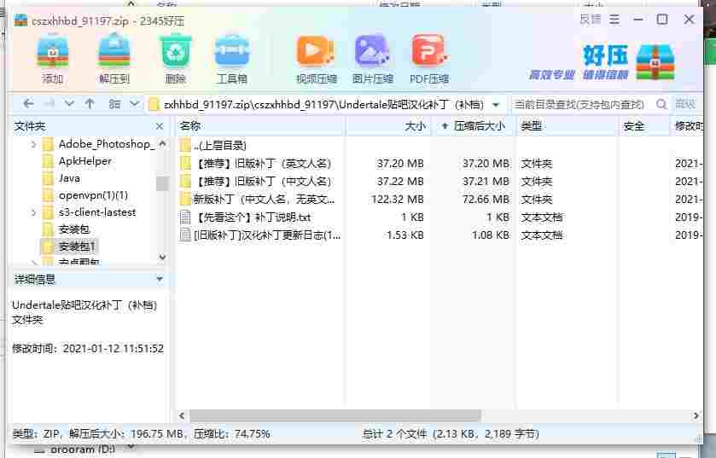Sort by 安全 column header

(643, 126)
